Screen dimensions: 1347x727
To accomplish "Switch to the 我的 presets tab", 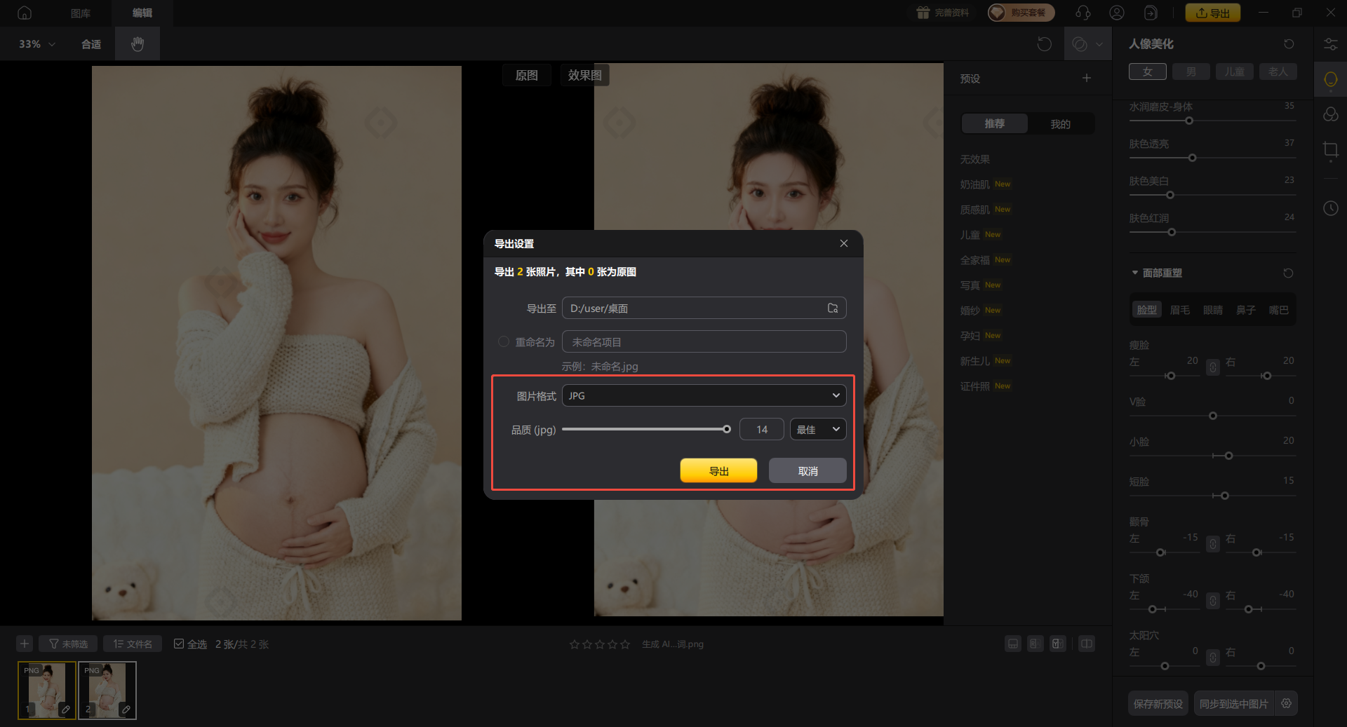I will click(1059, 124).
